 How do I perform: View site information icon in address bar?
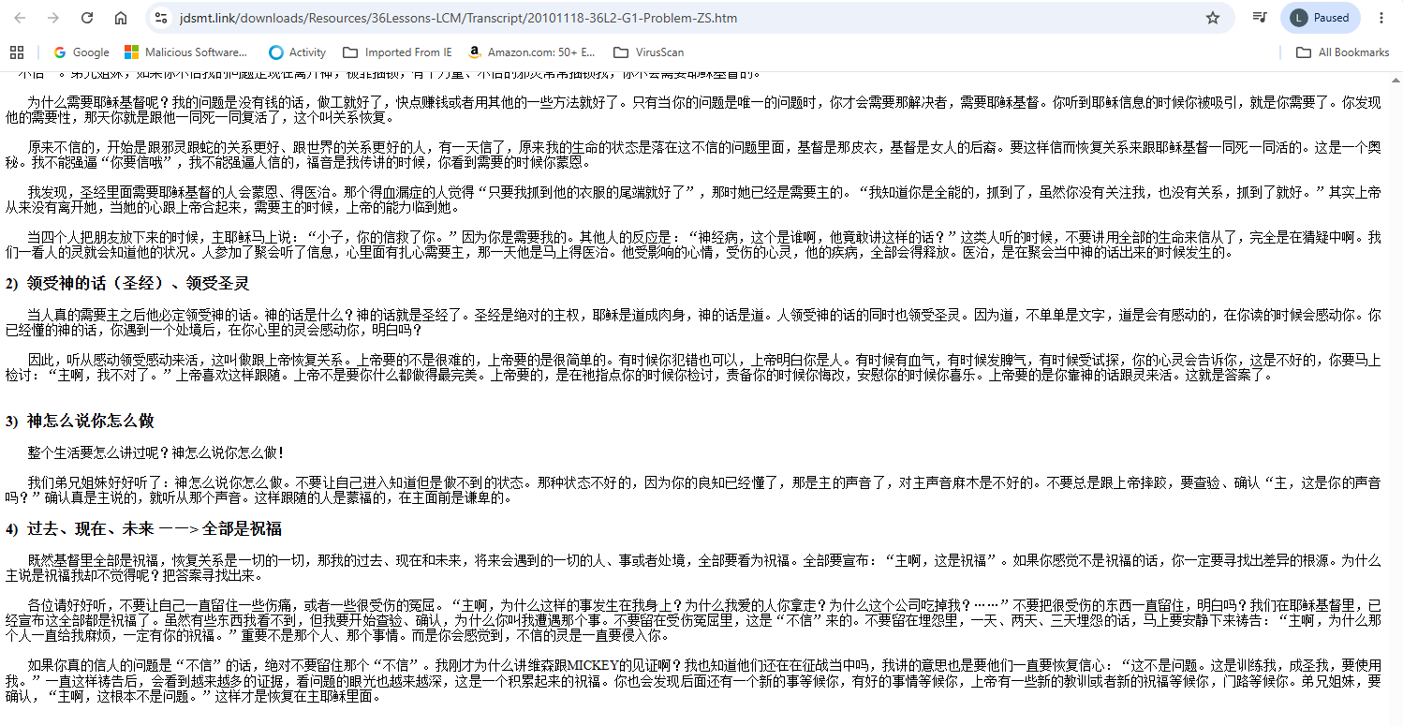161,18
